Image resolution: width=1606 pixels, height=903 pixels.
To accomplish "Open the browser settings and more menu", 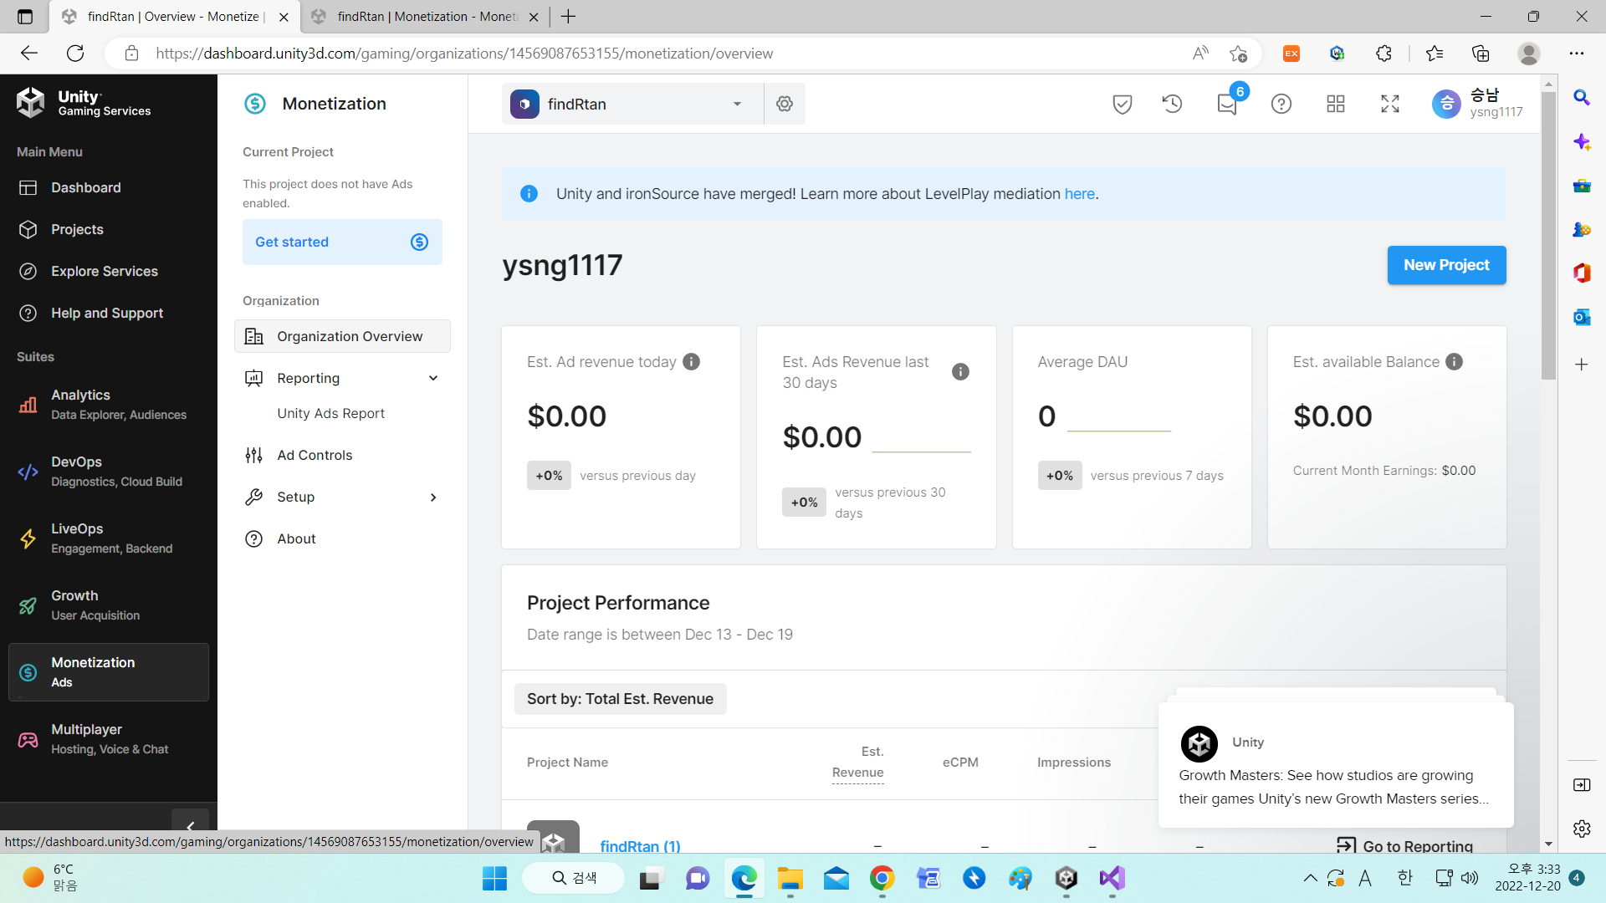I will (1577, 54).
